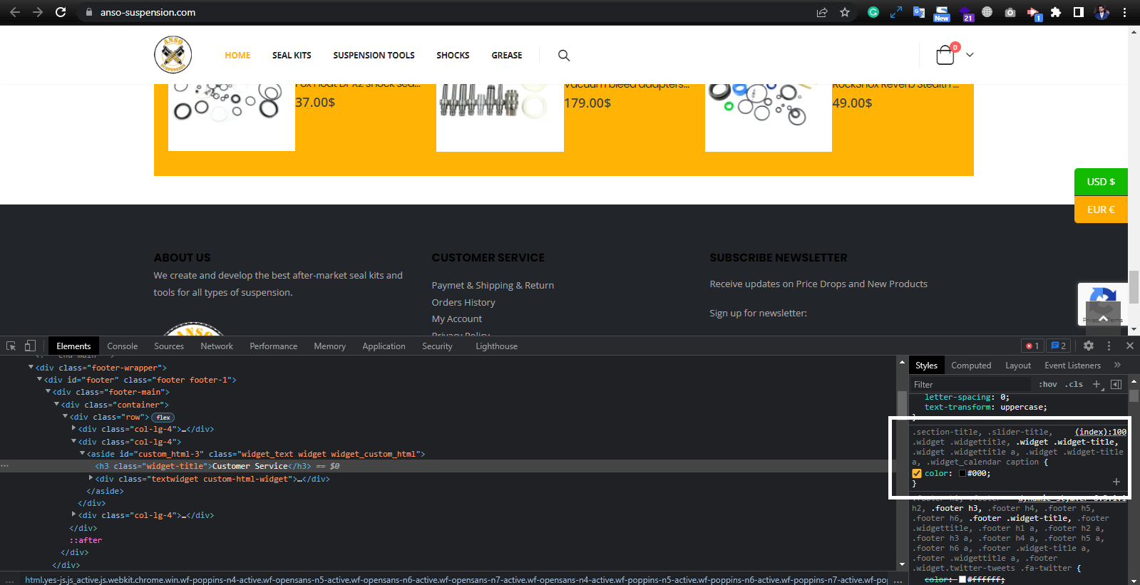Uncheck the color: #000 property checkbox

pos(917,473)
